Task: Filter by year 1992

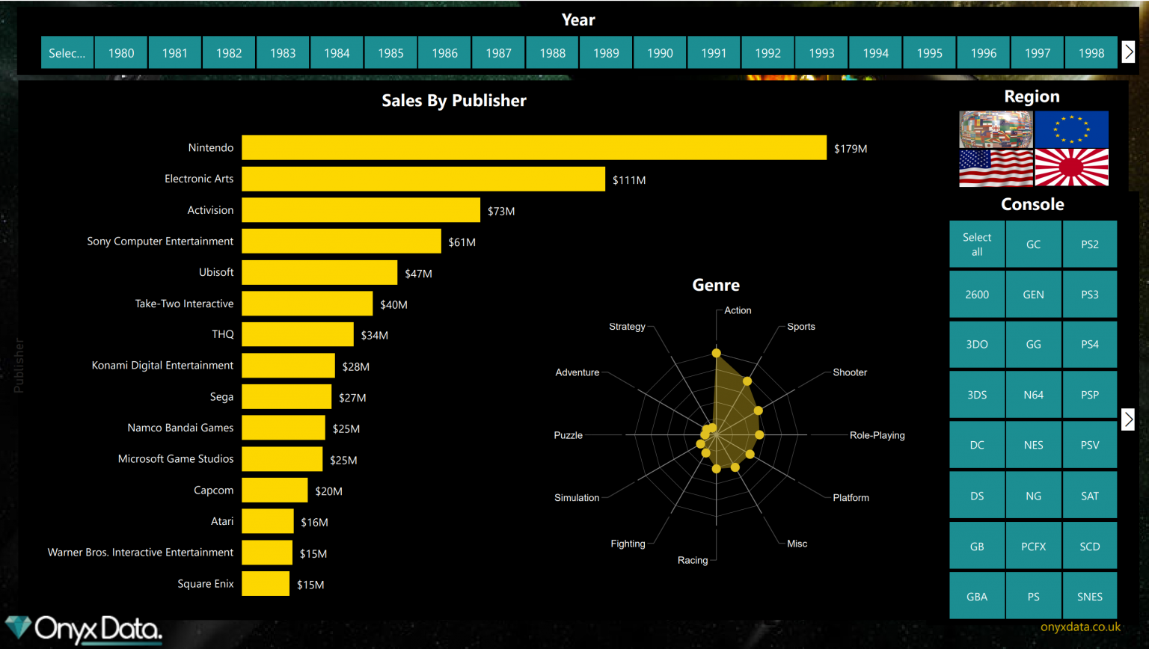Action: pyautogui.click(x=767, y=52)
